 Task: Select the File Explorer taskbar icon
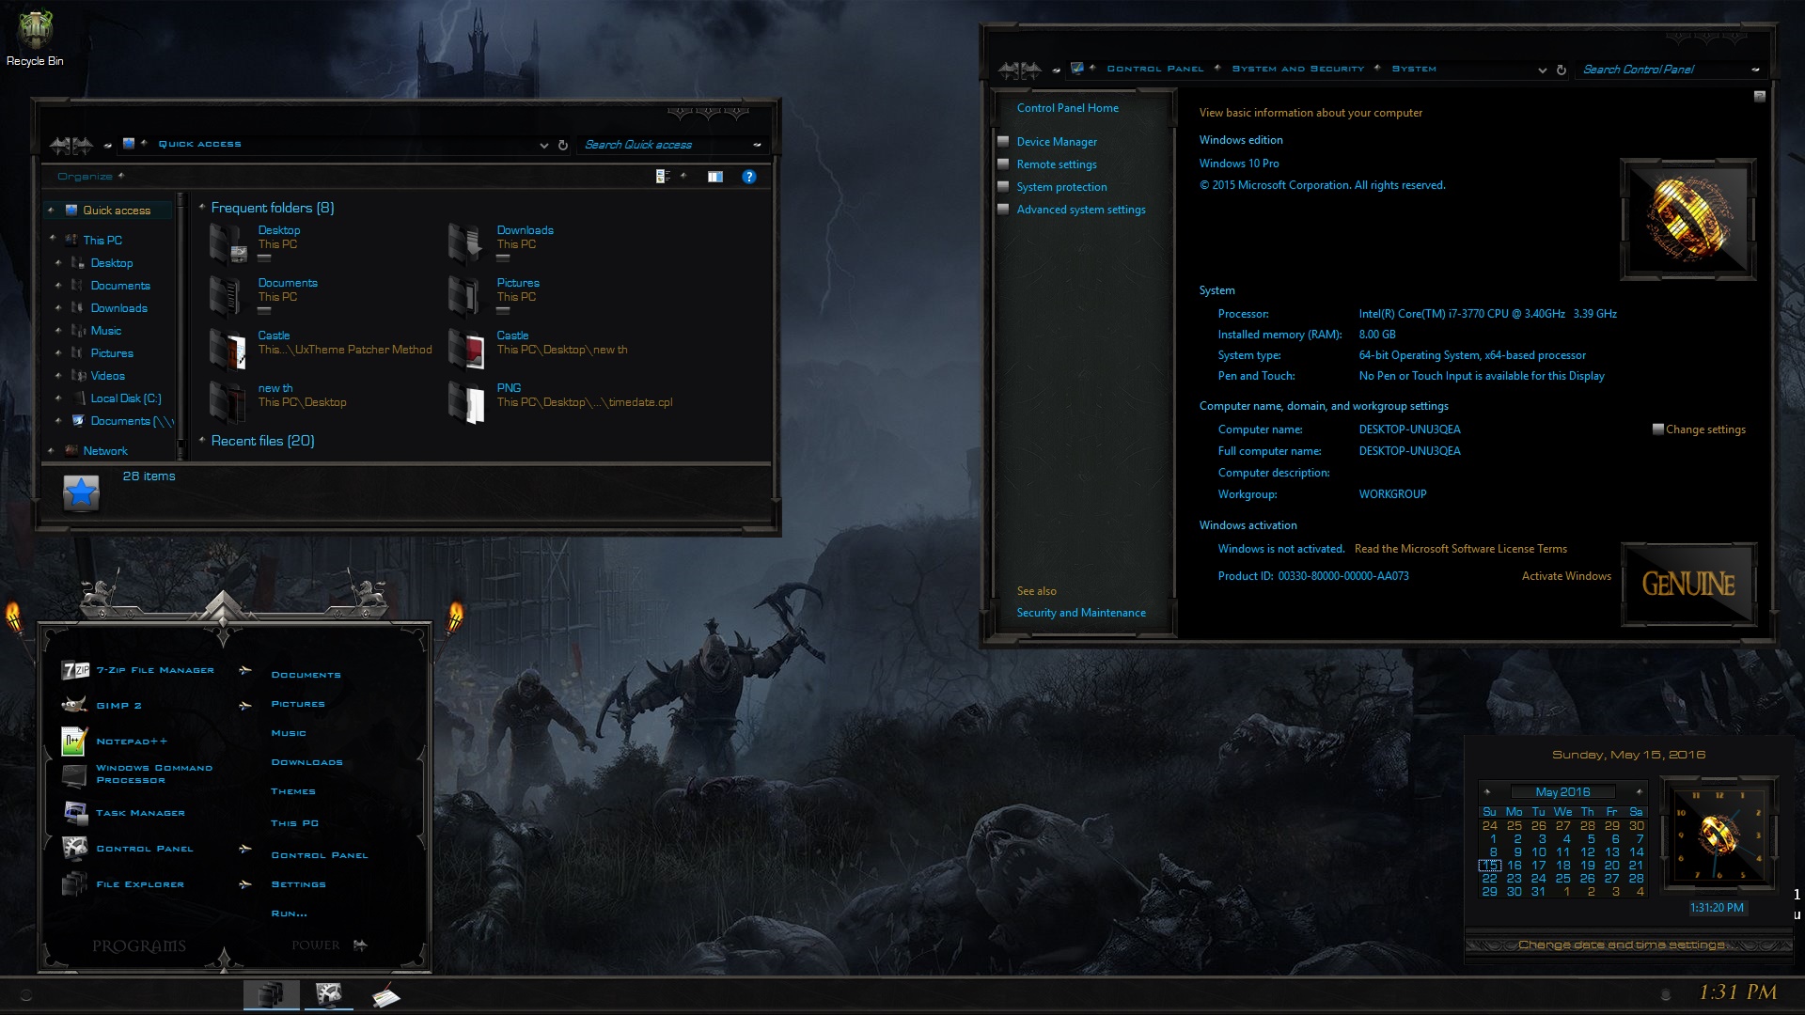coord(272,994)
